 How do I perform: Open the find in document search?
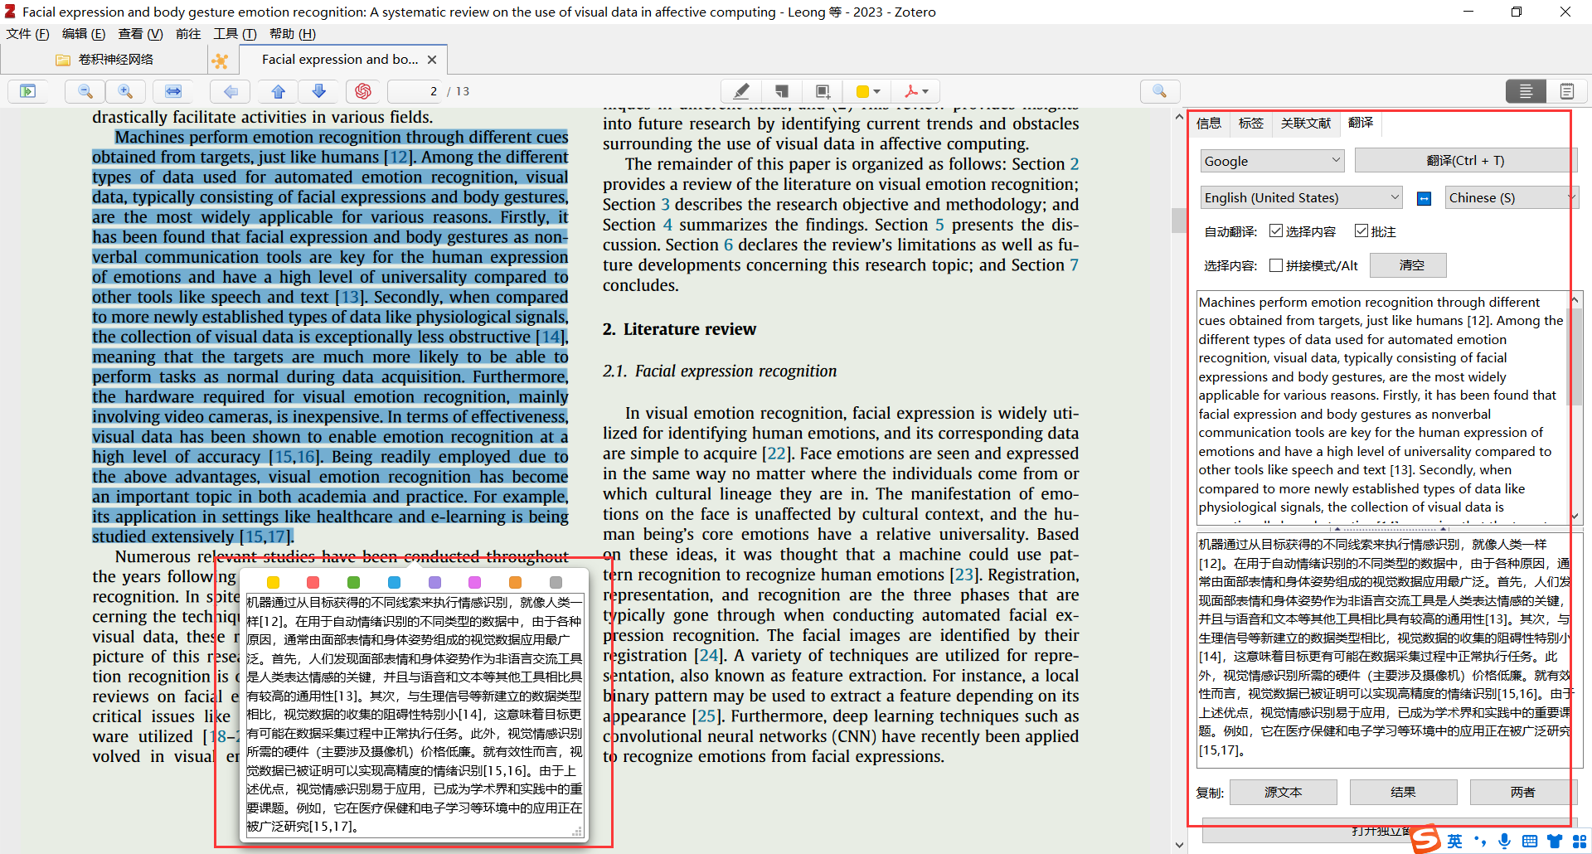[1160, 91]
